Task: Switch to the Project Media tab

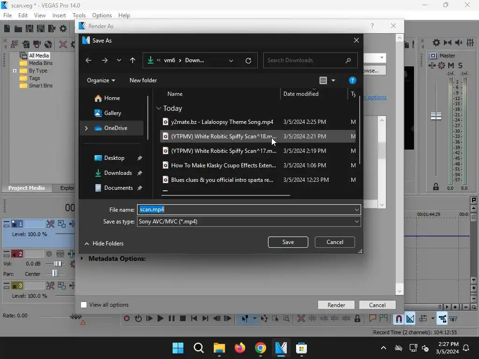Action: (x=27, y=188)
